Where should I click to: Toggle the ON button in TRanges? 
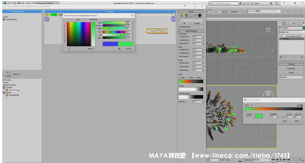47,15
